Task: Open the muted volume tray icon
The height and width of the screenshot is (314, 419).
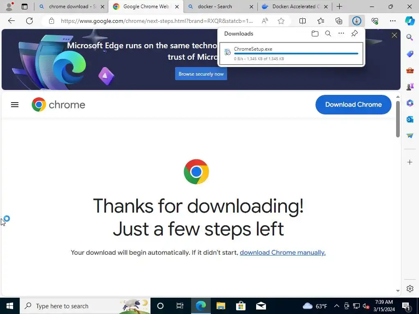Action: point(366,306)
